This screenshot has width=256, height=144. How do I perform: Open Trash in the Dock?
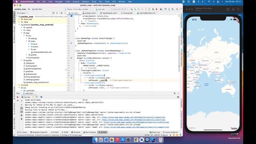click(161, 140)
